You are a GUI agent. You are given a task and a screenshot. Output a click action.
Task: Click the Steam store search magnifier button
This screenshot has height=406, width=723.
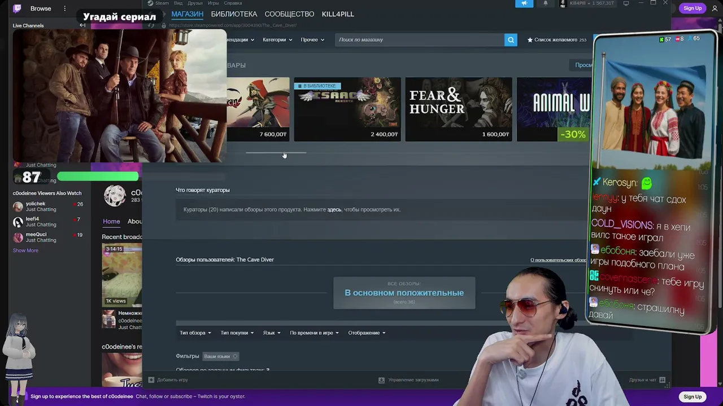coord(511,39)
